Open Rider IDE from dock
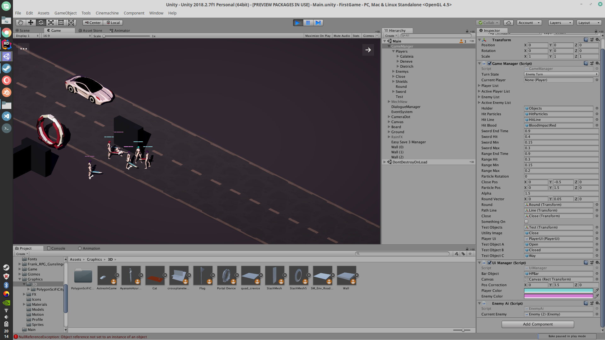The image size is (605, 340). coord(6,44)
